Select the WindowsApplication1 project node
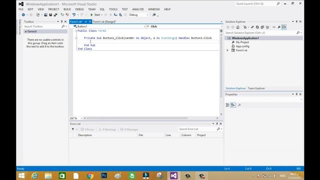This screenshot has width=320, height=180. click(x=245, y=38)
